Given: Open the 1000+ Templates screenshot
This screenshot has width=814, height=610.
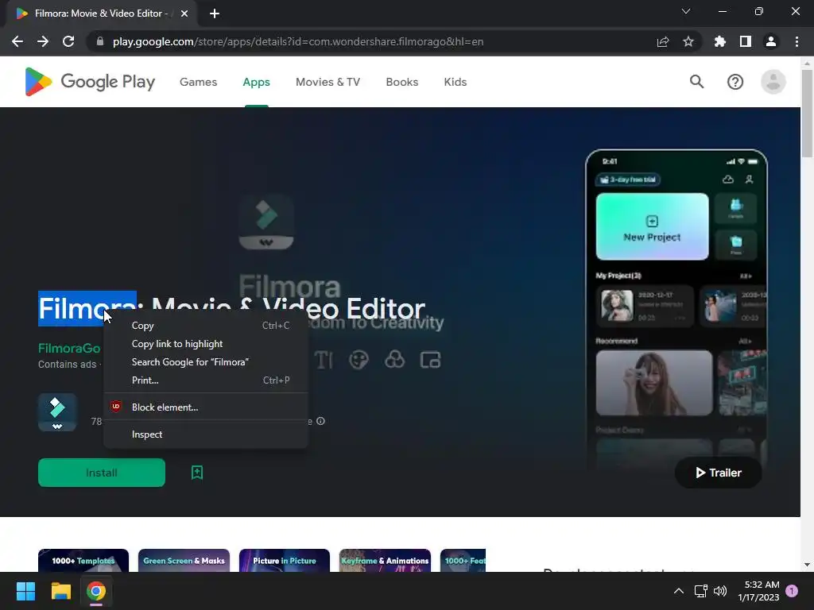Looking at the screenshot, I should [x=83, y=560].
